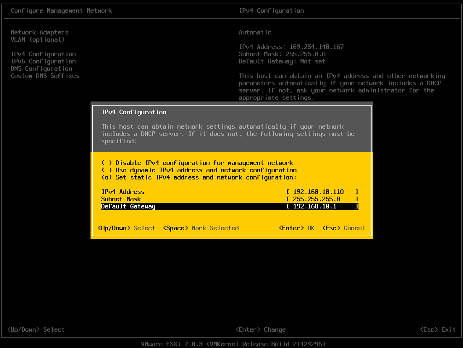
Task: Select IPv4 Configuration in left sidebar
Action: [x=43, y=54]
